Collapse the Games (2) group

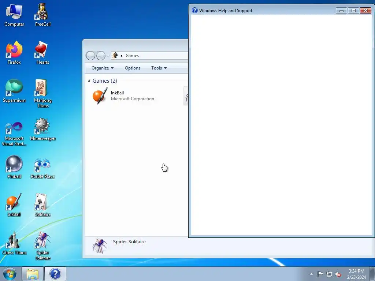pyautogui.click(x=89, y=81)
